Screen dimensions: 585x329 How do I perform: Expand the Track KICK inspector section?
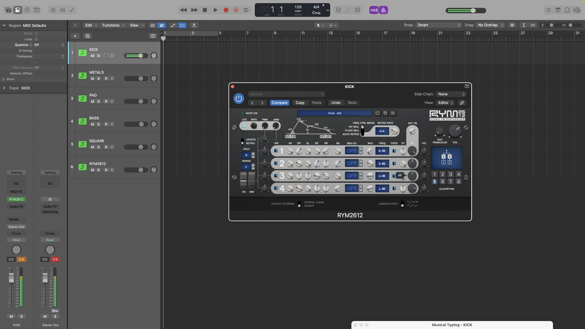click(4, 88)
